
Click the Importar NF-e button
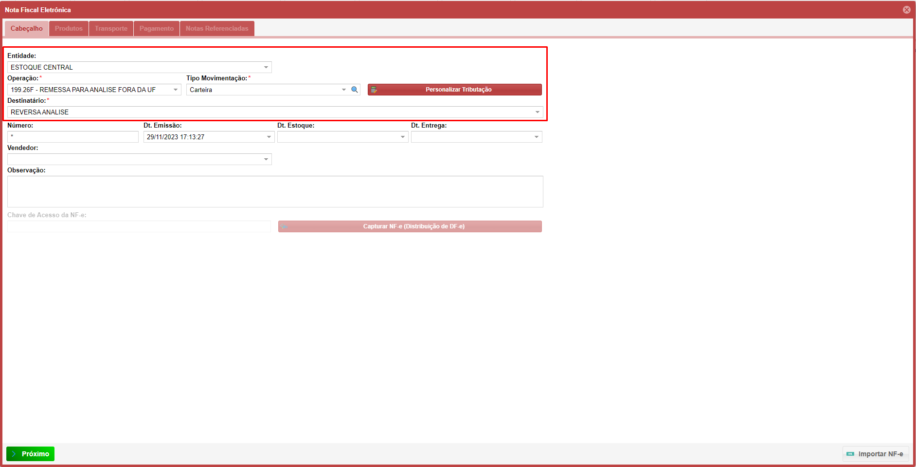(875, 454)
